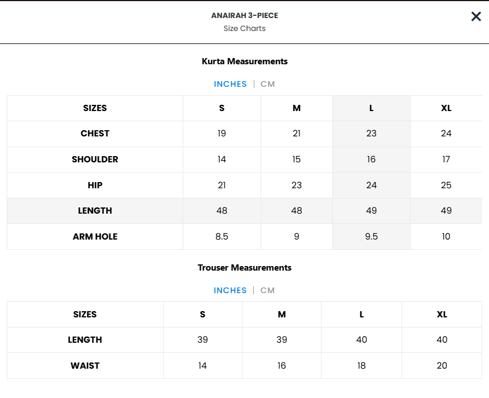
Task: Switch Kurta measurements to CM
Action: tap(267, 84)
